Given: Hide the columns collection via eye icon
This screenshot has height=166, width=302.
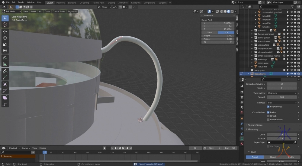Looking at the screenshot, I should tap(292, 30).
